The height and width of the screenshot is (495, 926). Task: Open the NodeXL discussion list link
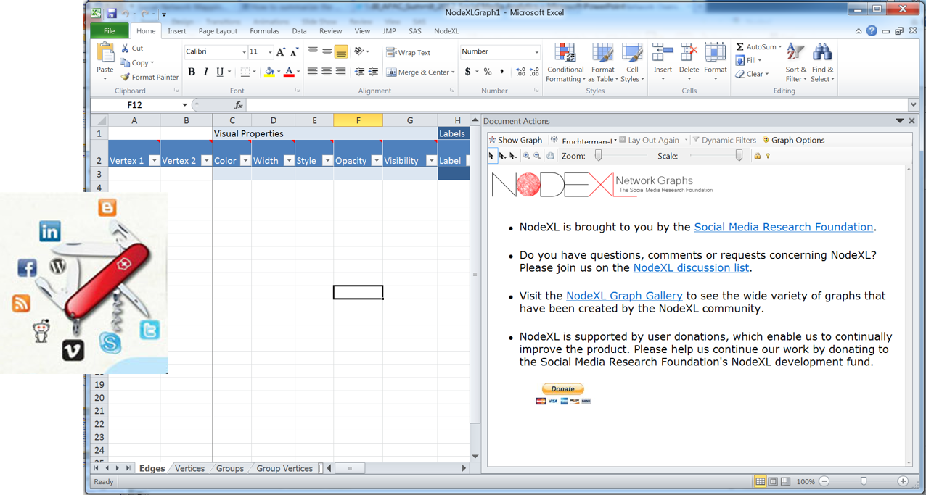pyautogui.click(x=691, y=267)
